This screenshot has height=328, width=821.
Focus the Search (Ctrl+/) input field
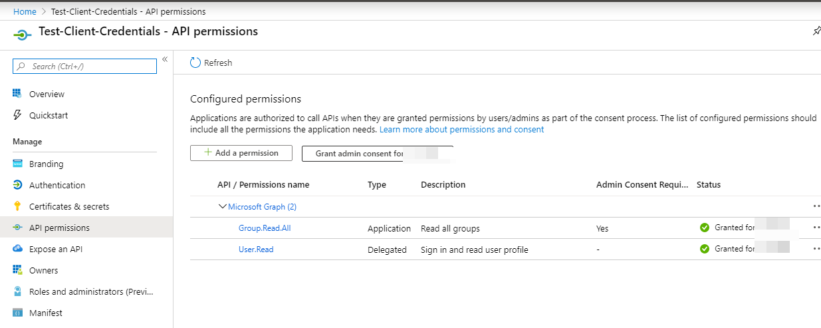click(85, 66)
